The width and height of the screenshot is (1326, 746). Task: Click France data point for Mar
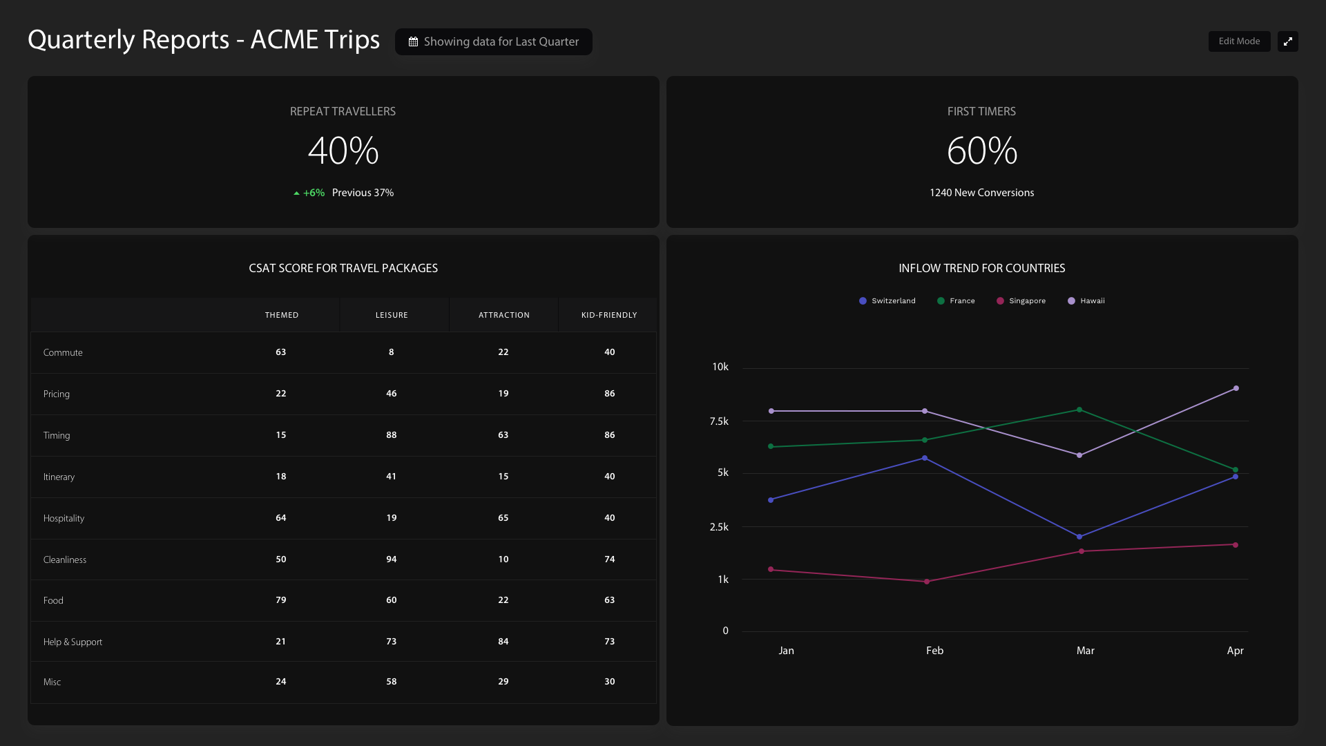[x=1079, y=410]
